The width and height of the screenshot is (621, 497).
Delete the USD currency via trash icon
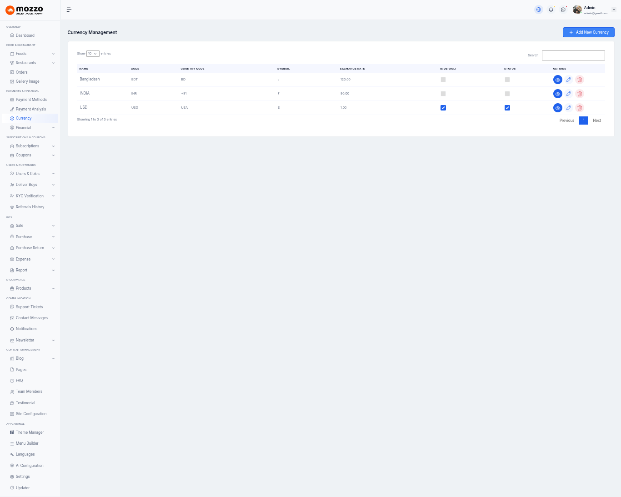pos(579,108)
